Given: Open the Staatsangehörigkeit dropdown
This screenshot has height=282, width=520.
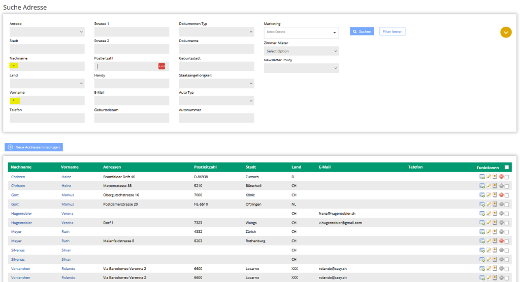Looking at the screenshot, I should point(216,84).
